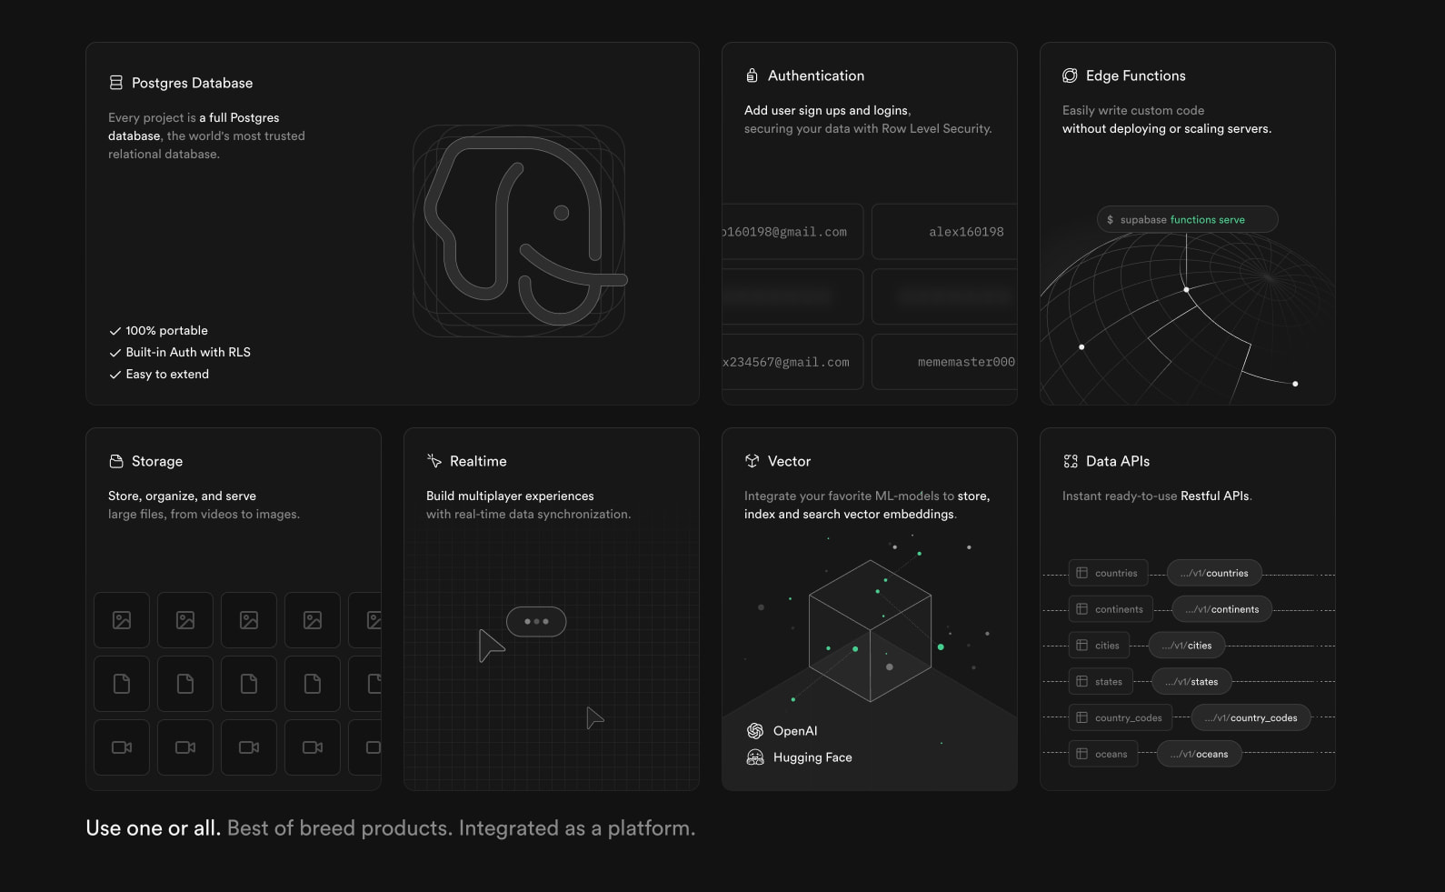
Task: Click the Authentication padlock icon
Action: tap(752, 75)
